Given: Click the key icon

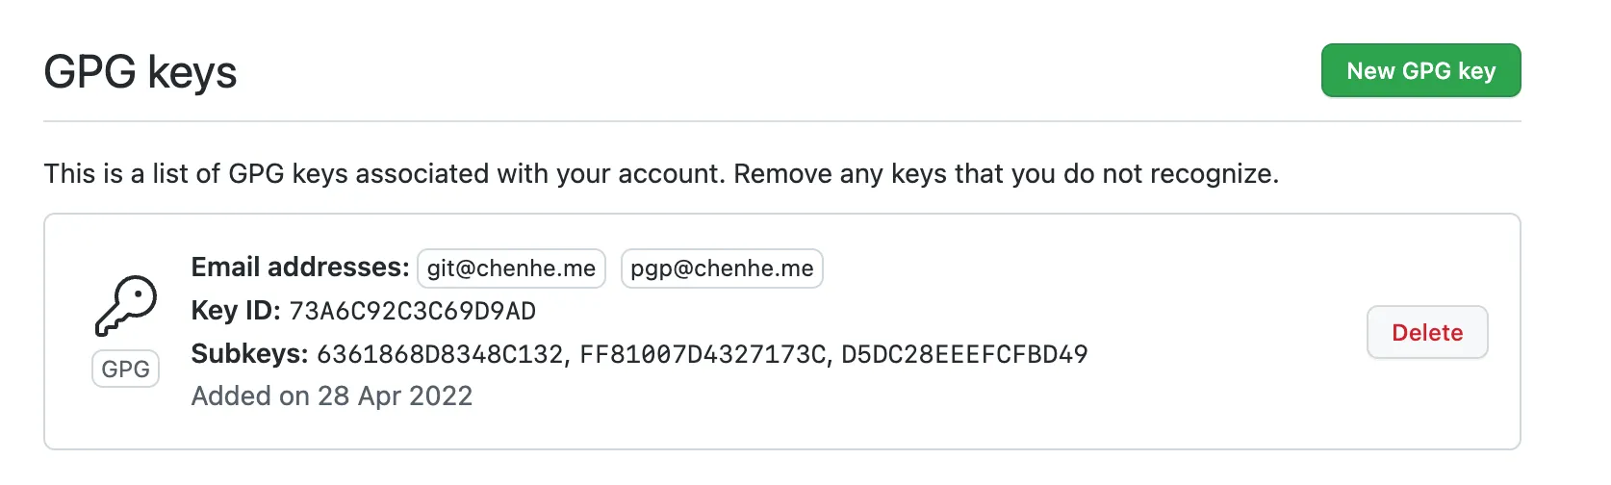Looking at the screenshot, I should point(126,306).
